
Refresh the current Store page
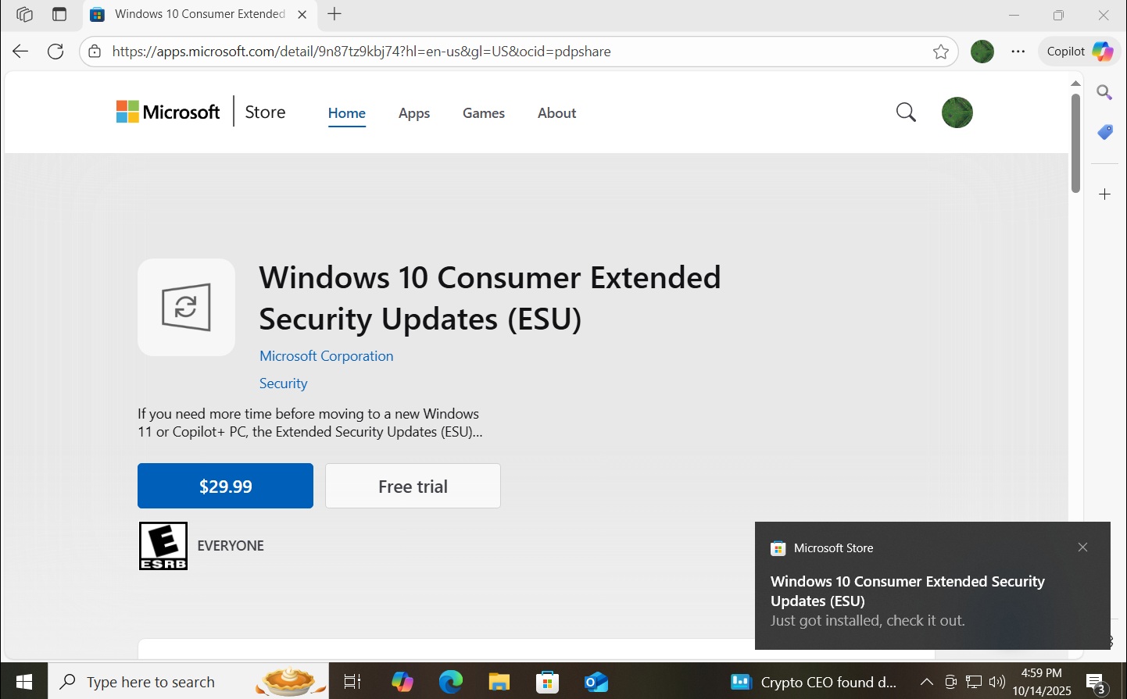(55, 51)
